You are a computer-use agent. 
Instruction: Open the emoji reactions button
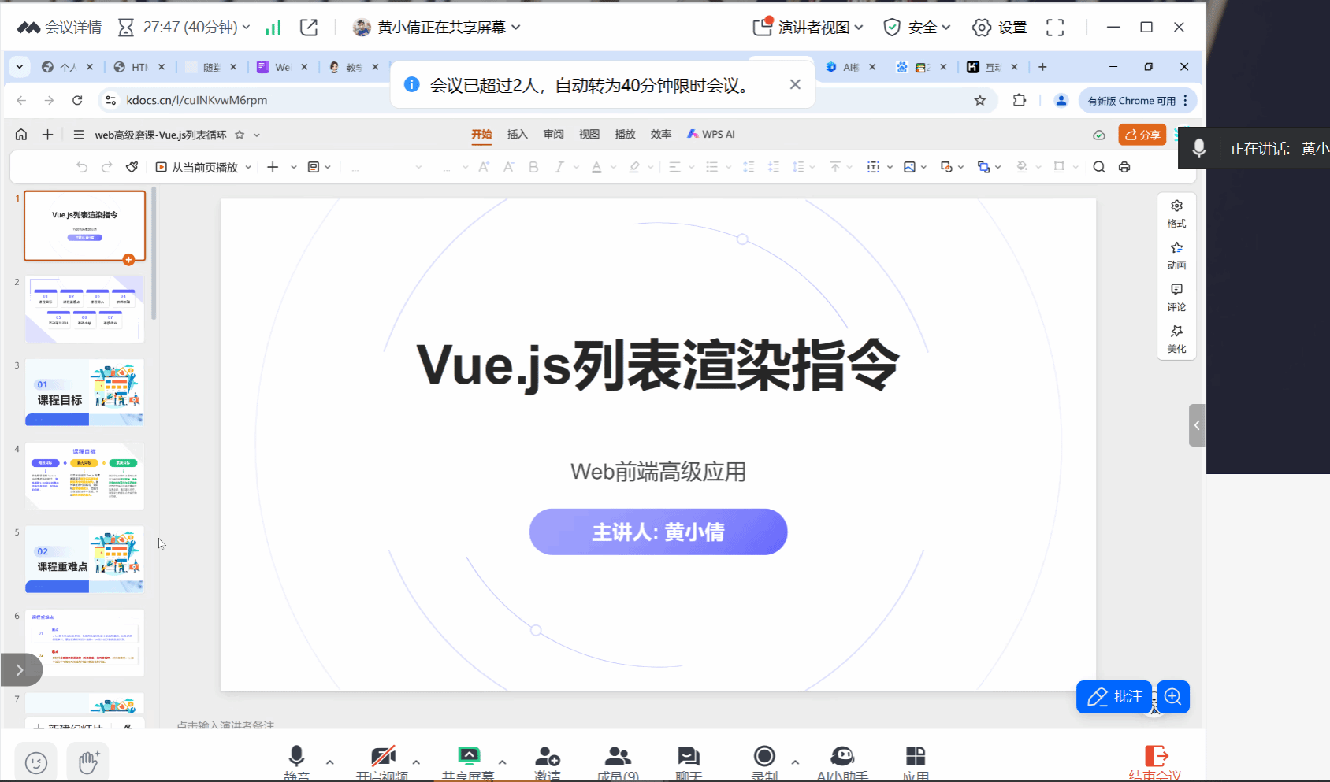click(x=36, y=762)
